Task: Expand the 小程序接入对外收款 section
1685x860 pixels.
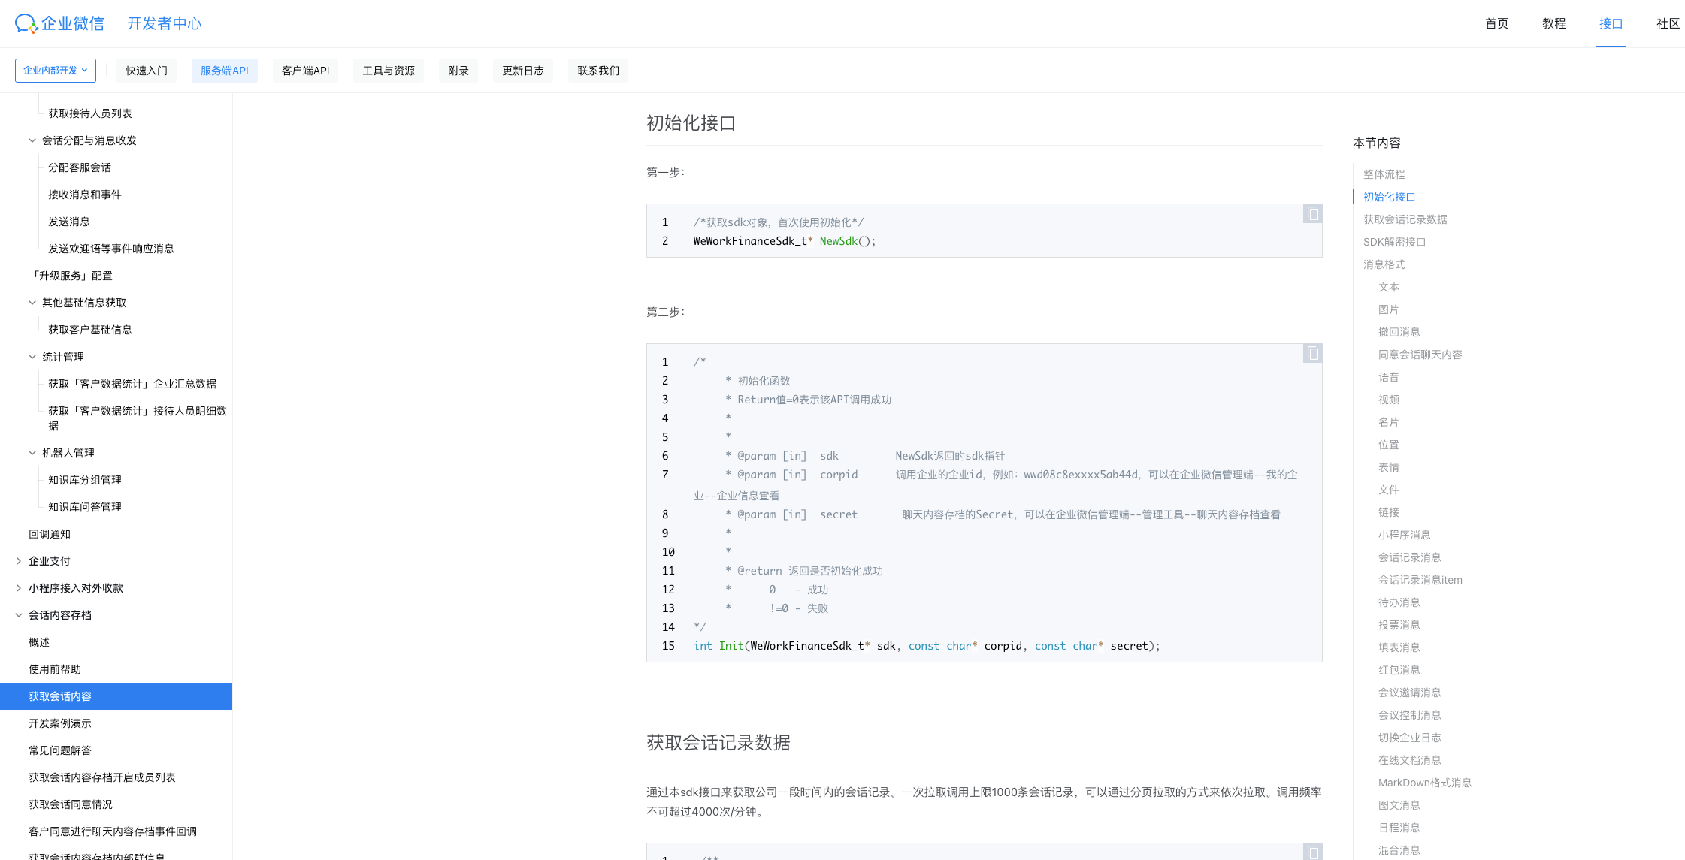Action: pyautogui.click(x=19, y=588)
